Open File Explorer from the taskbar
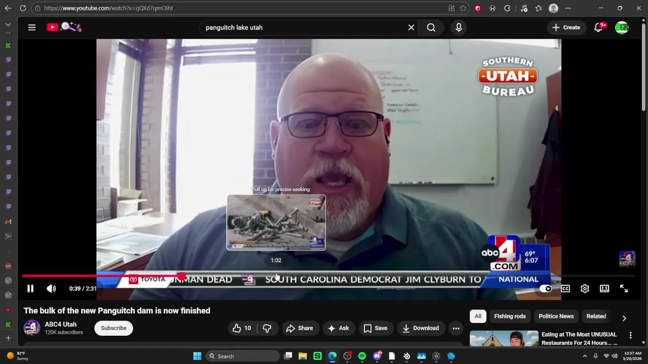648x364 pixels. coord(303,356)
